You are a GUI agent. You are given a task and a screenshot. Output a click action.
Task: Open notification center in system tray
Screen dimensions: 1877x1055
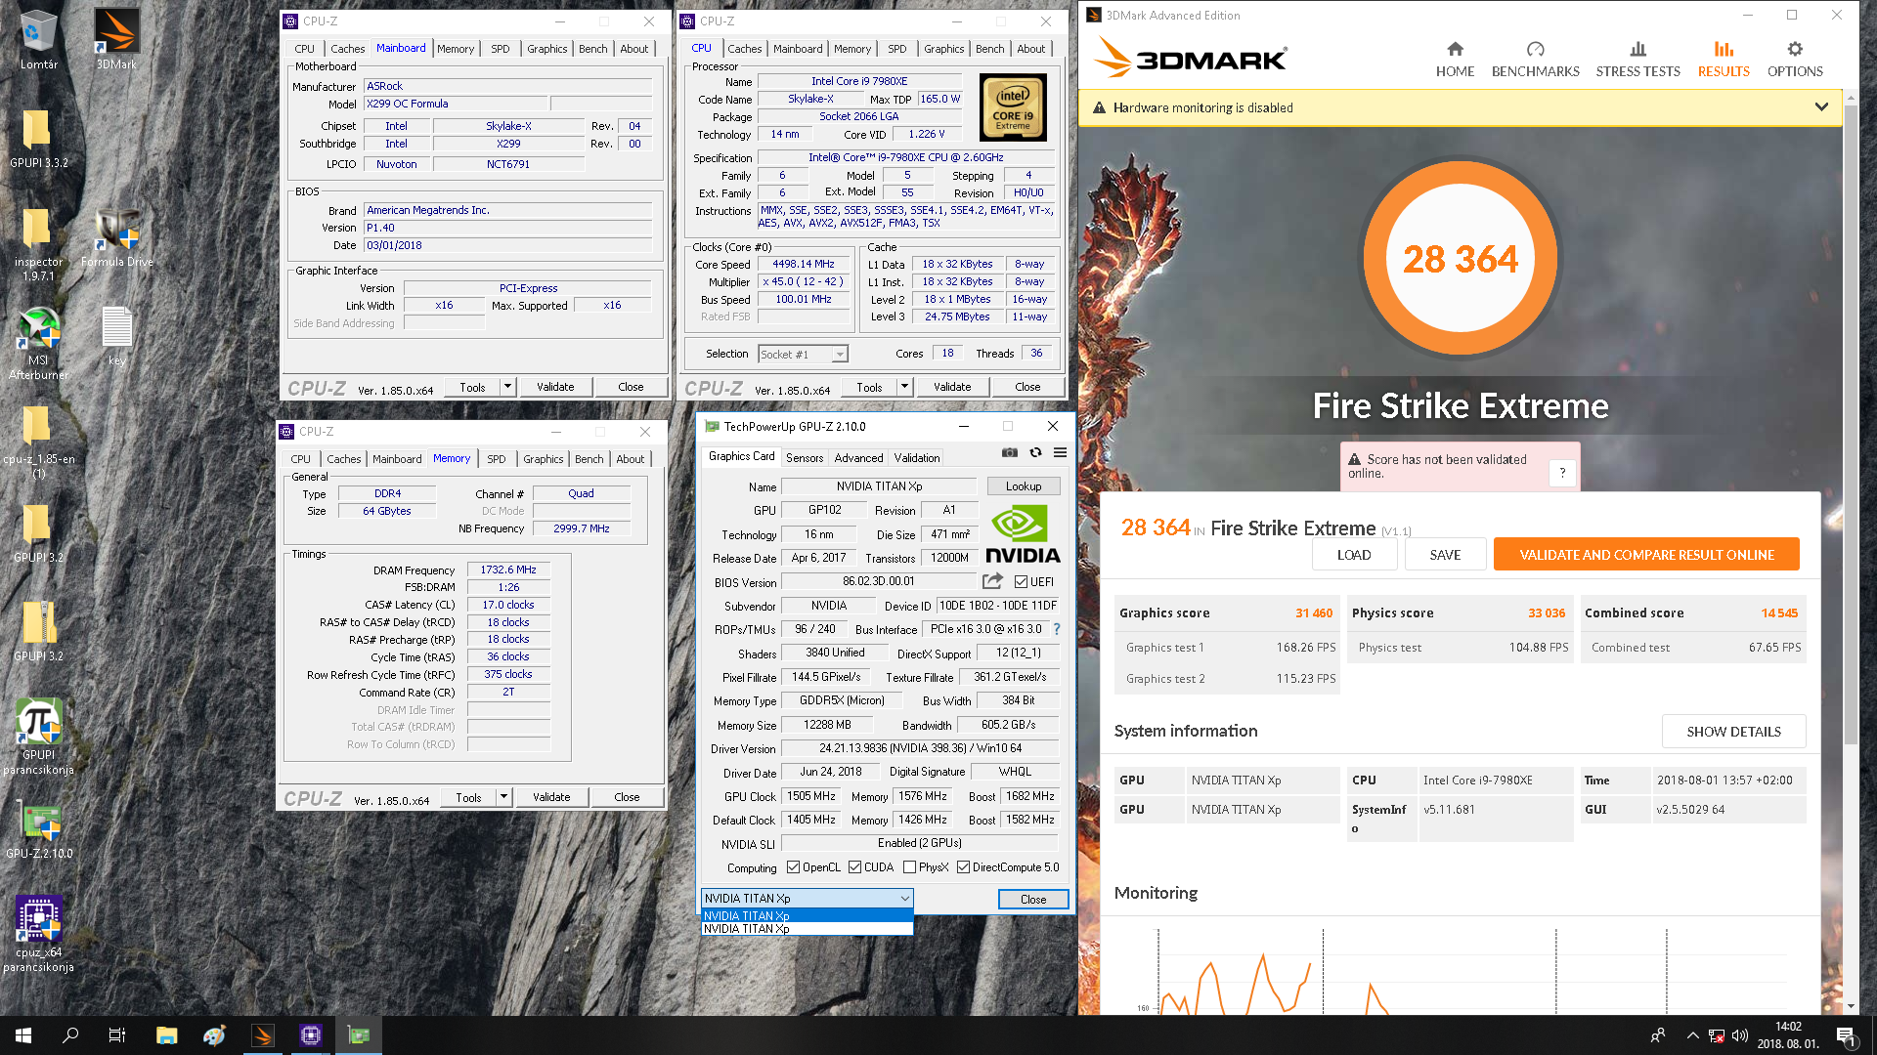(x=1845, y=1035)
